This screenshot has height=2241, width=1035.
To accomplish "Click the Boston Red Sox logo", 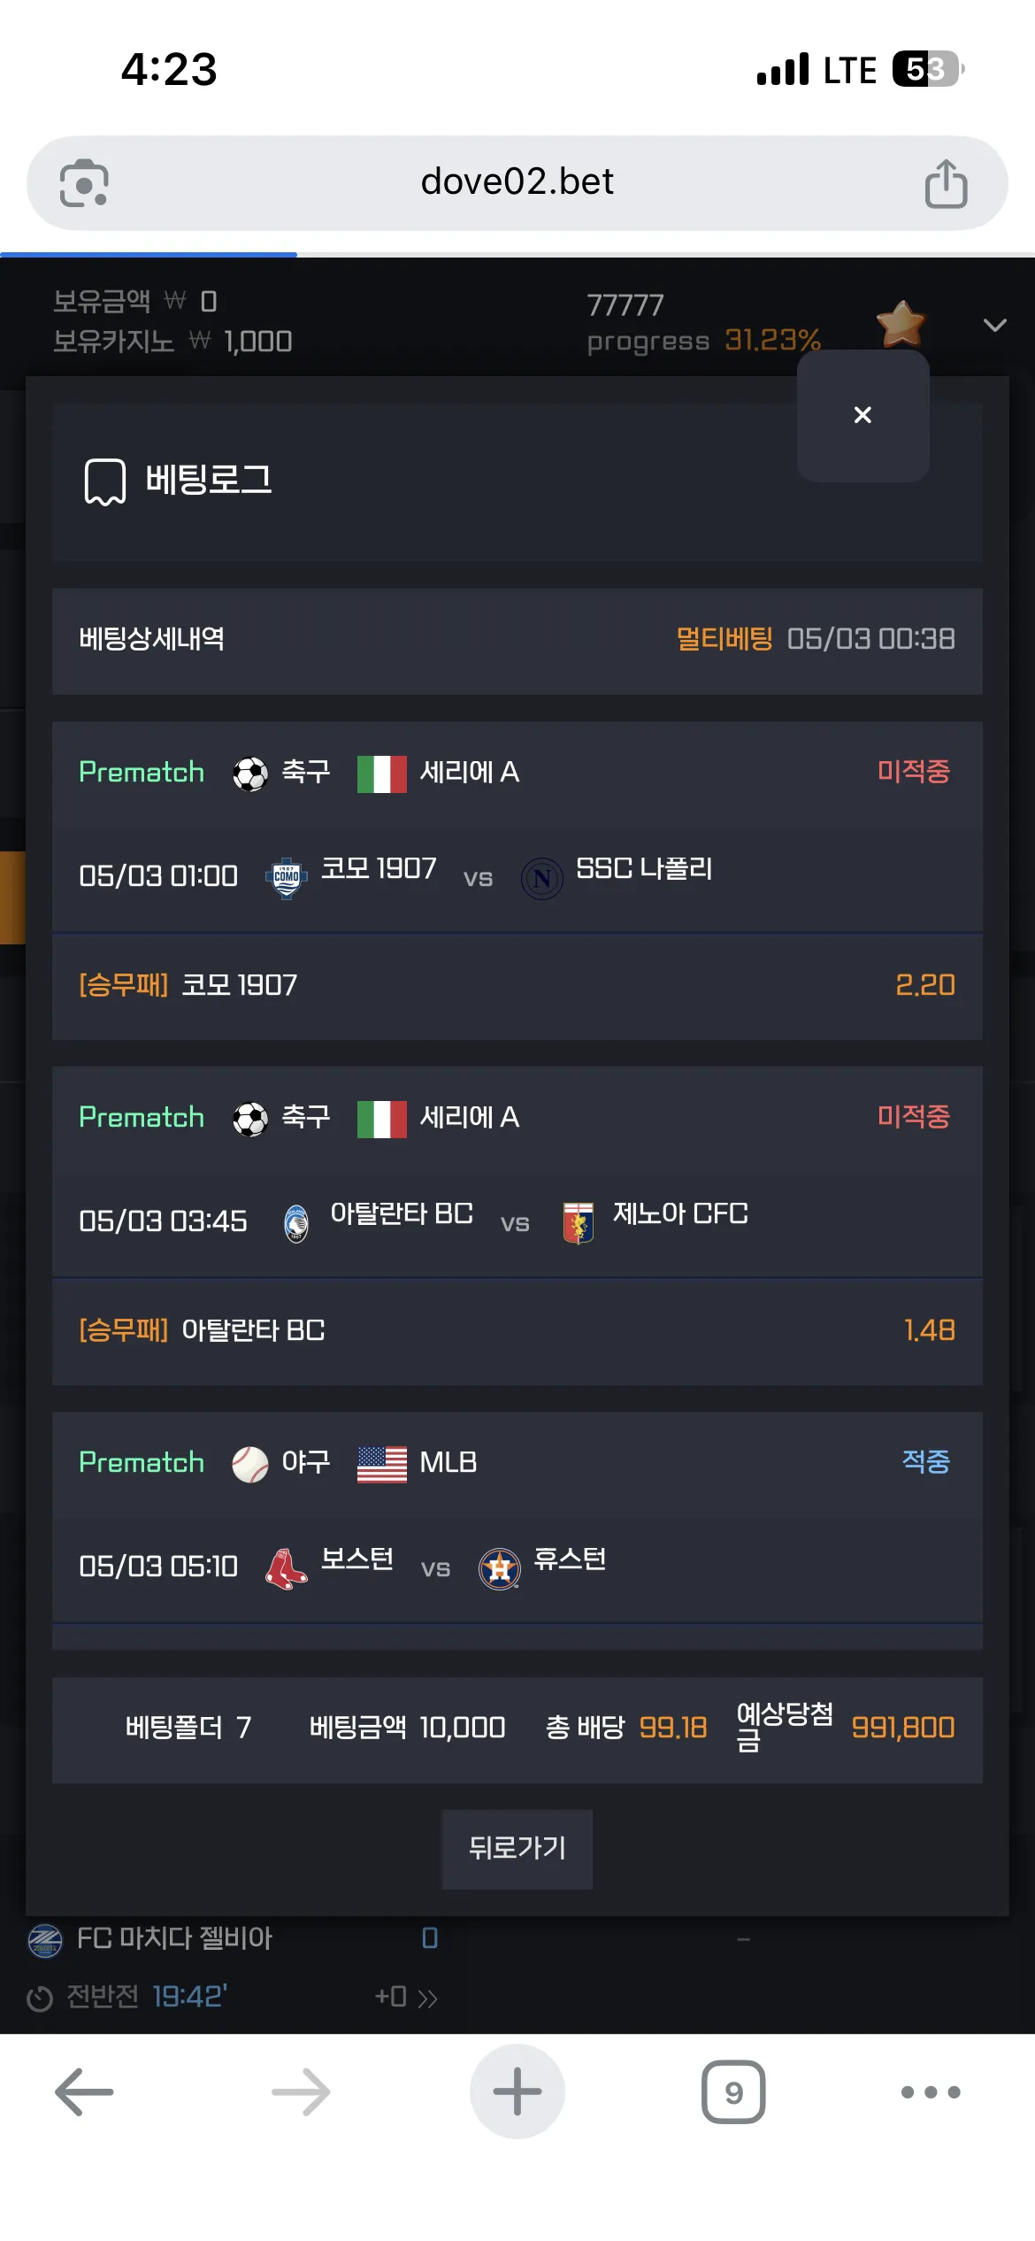I will [x=287, y=1568].
